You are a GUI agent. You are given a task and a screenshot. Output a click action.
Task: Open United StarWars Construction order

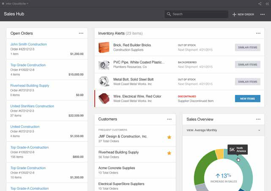point(32,106)
